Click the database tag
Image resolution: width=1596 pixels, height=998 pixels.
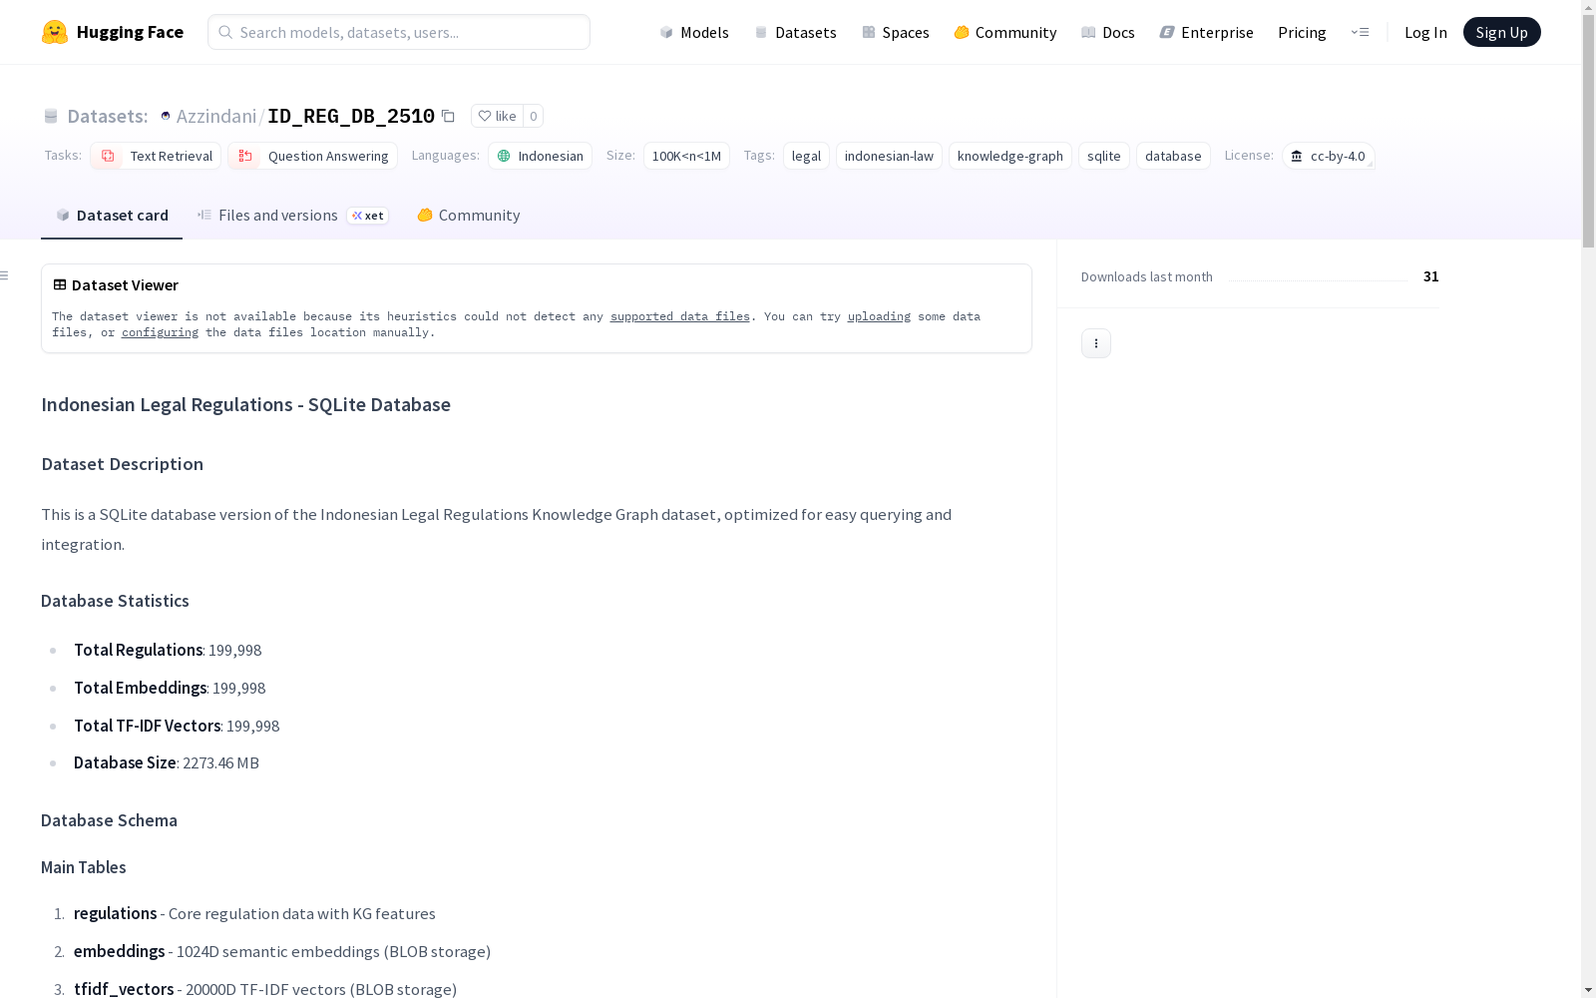(1173, 156)
